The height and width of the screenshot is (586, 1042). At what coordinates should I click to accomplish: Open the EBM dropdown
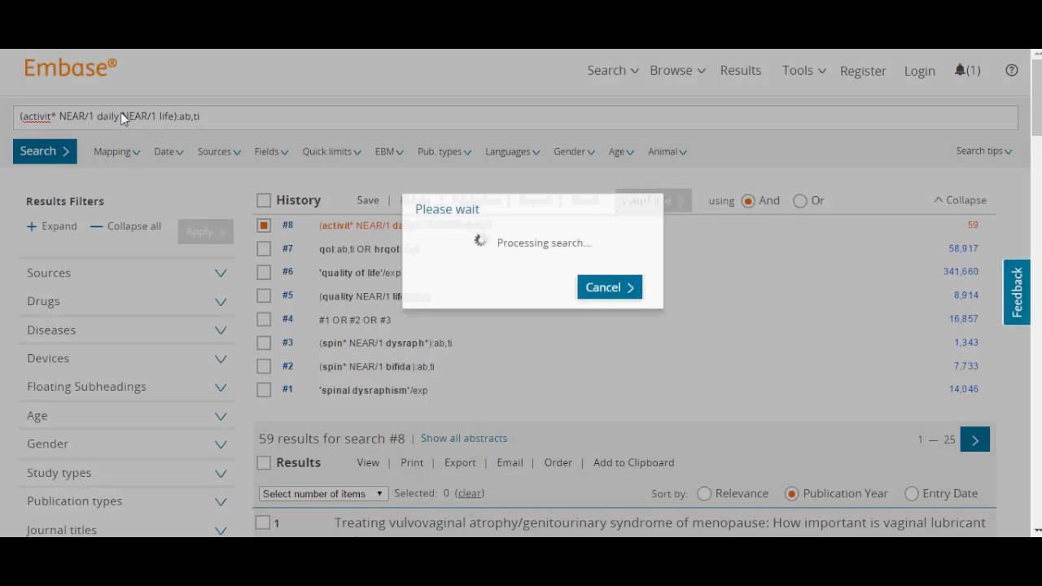point(389,151)
